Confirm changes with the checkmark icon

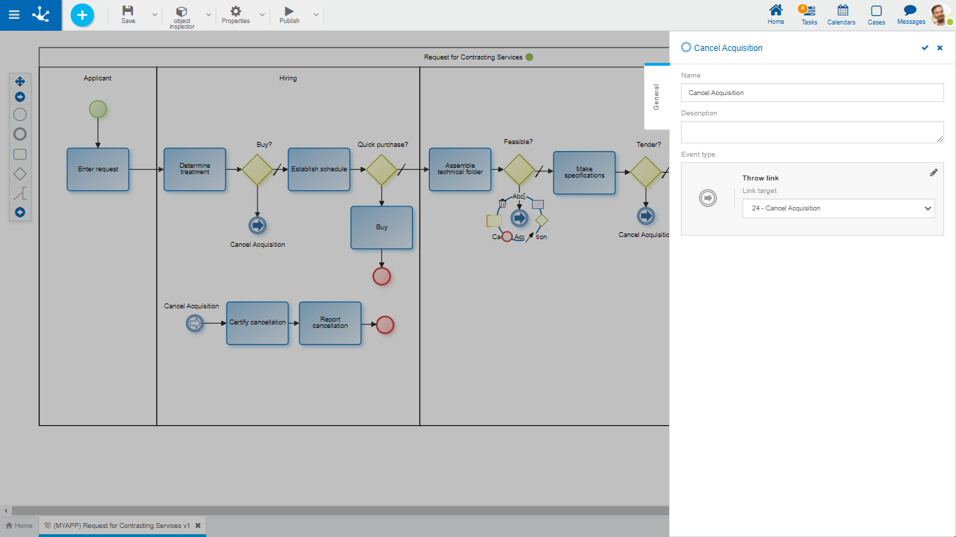point(925,48)
